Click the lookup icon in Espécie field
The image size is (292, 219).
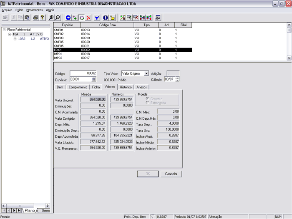point(94,79)
